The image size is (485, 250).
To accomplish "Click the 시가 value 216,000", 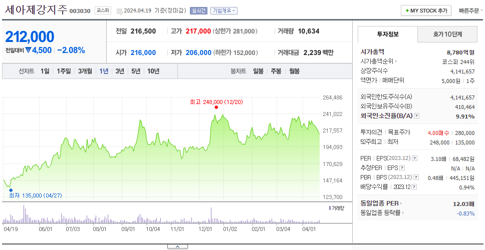I will (143, 53).
